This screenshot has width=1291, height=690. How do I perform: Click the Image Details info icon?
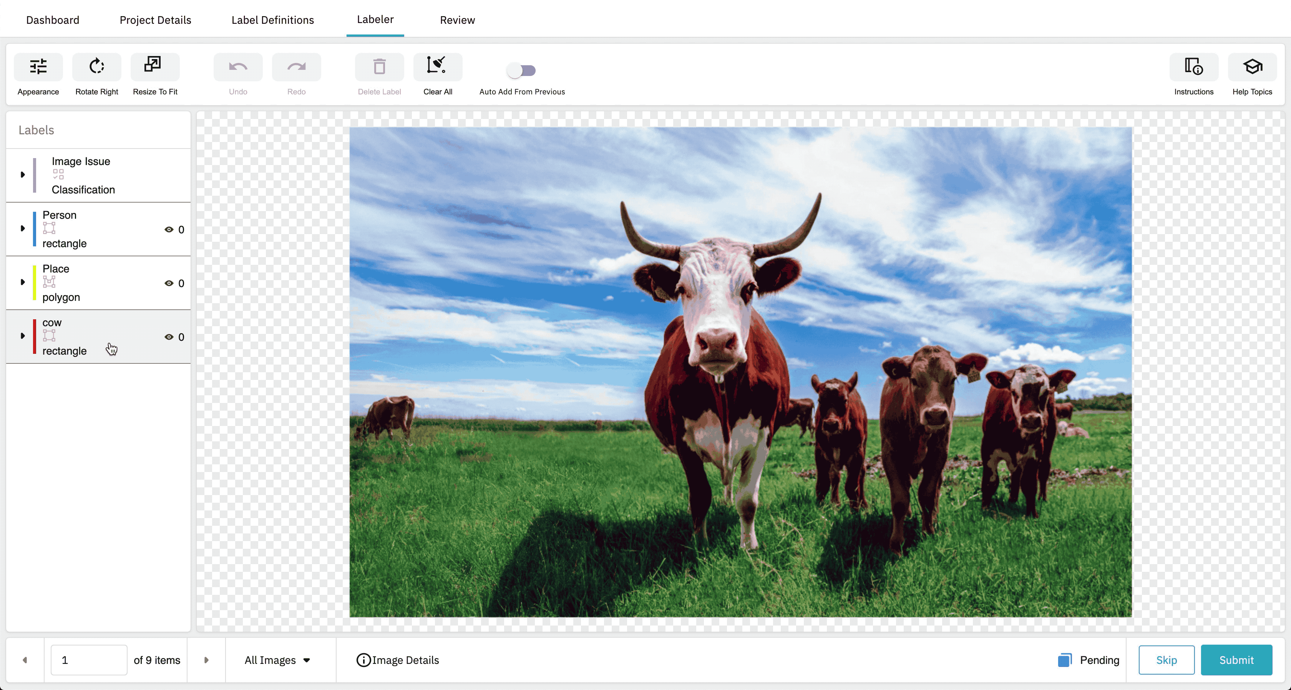click(363, 660)
